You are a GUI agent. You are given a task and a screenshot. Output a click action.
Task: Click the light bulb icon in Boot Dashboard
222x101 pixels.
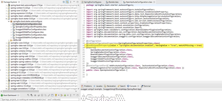(x=56, y=95)
